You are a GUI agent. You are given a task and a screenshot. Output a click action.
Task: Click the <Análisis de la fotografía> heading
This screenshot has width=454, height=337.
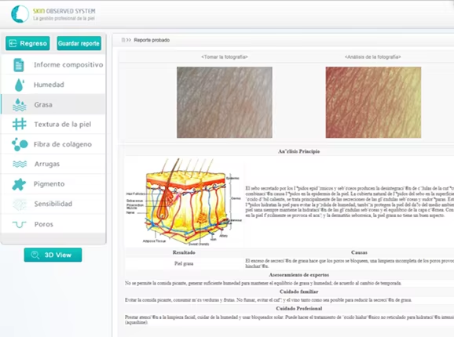373,57
